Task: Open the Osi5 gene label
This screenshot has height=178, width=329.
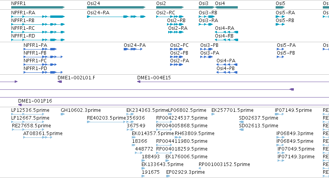Action: click(281, 3)
